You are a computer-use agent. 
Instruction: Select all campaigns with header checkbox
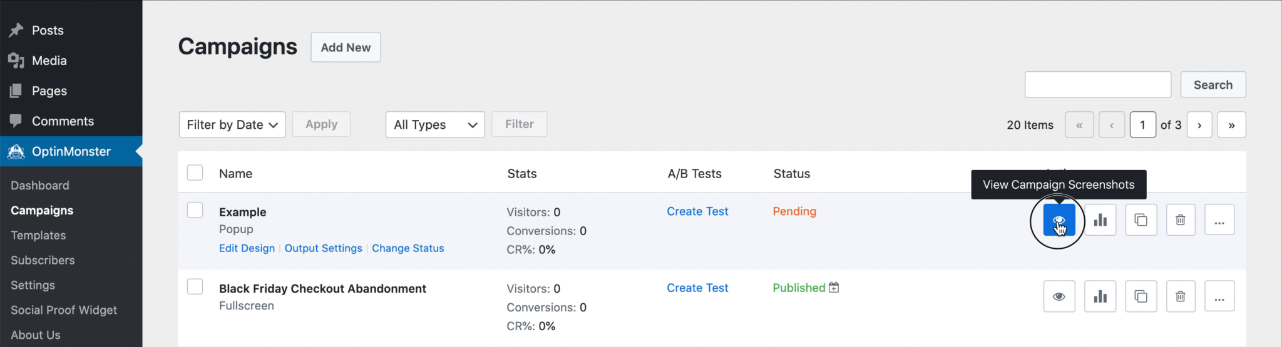point(195,173)
